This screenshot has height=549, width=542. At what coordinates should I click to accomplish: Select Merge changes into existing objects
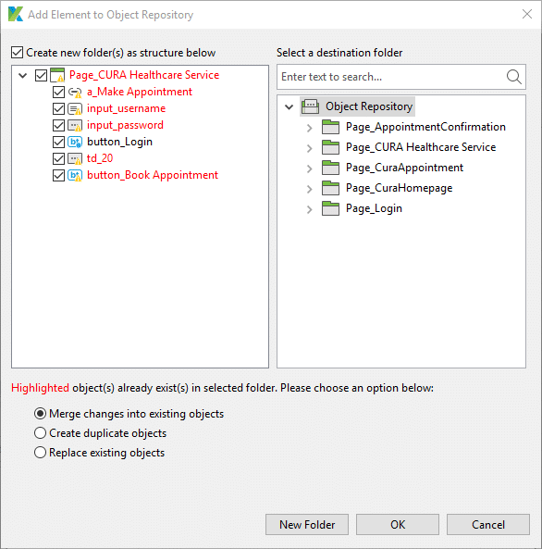(x=41, y=414)
